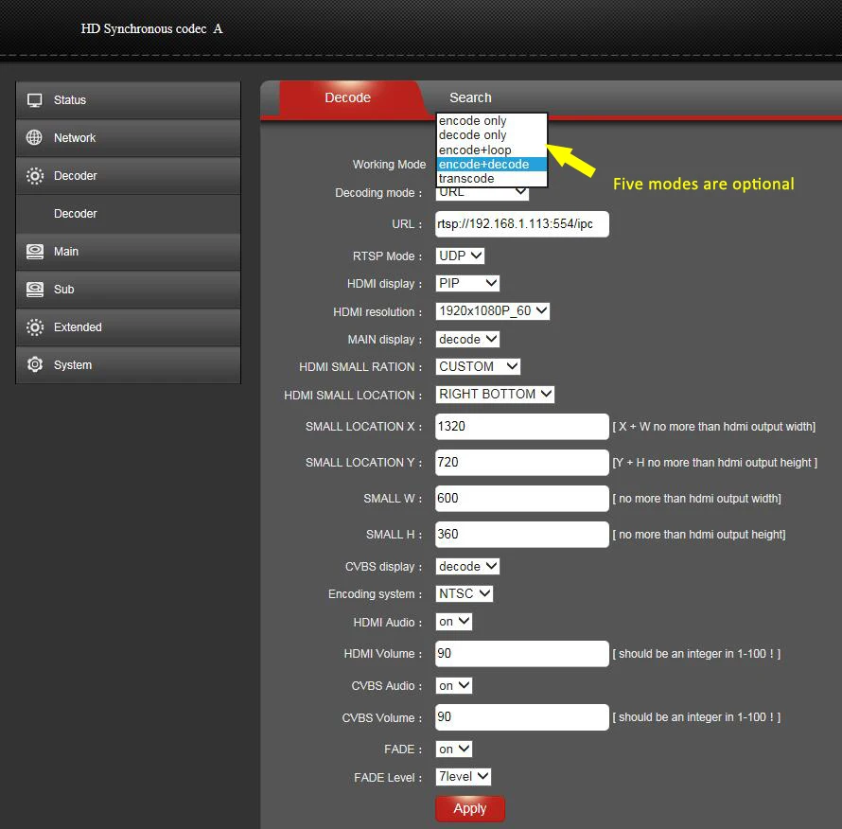The width and height of the screenshot is (842, 829).
Task: Expand the HDMI display dropdown showing PIP
Action: [x=467, y=283]
